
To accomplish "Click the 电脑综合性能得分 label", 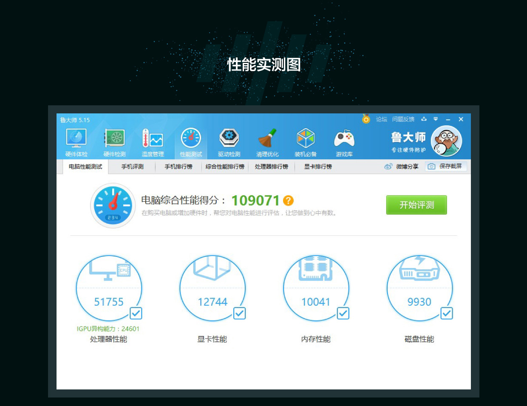I will pyautogui.click(x=183, y=200).
